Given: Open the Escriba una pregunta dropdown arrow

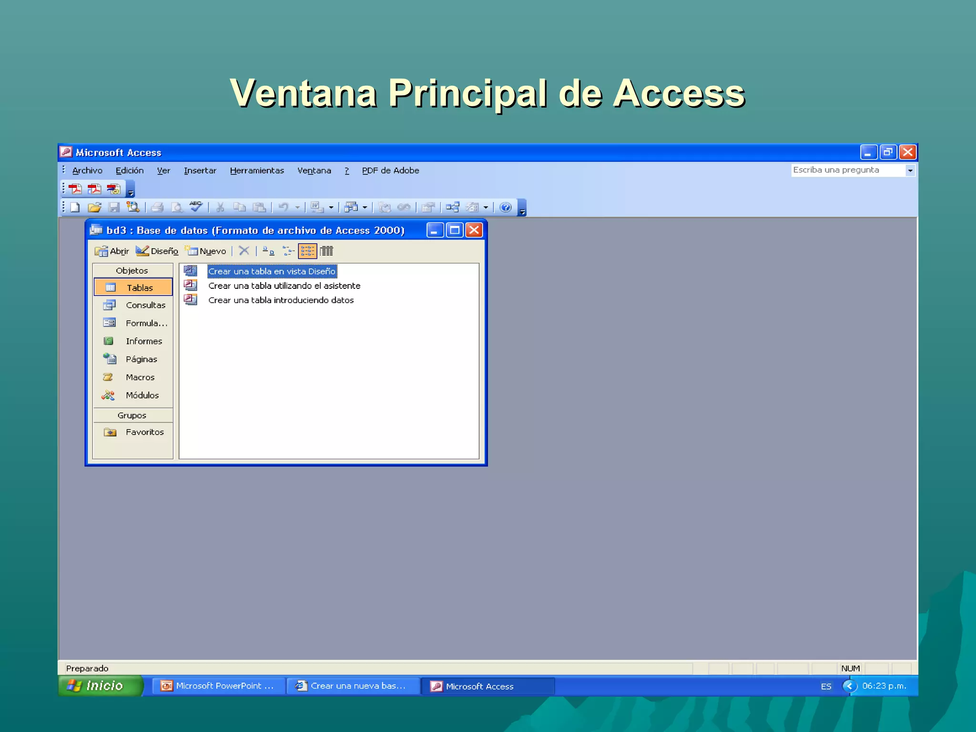Looking at the screenshot, I should coord(910,170).
